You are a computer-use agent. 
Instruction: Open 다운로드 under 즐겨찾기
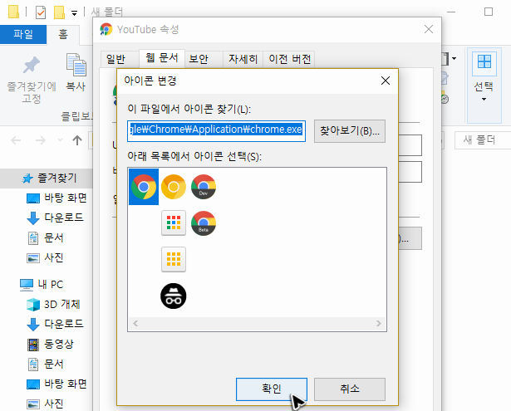coord(55,218)
